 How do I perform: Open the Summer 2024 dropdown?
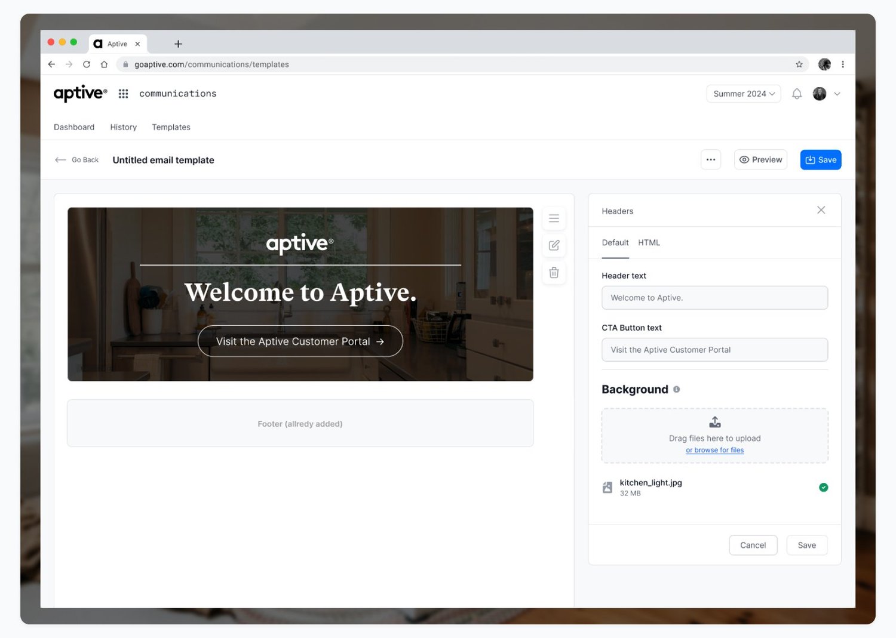coord(744,94)
